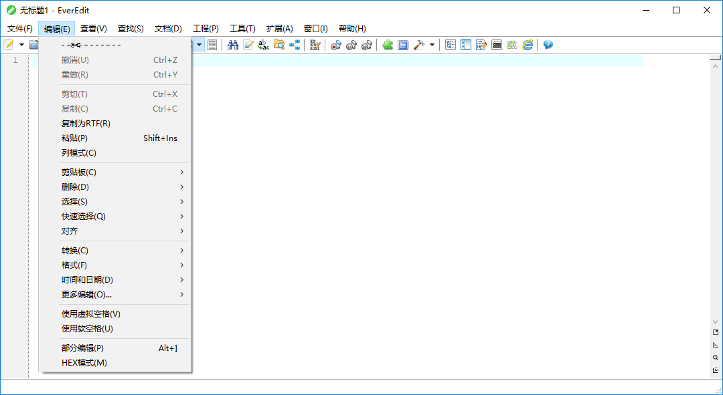The image size is (723, 395).
Task: Click the Internet Explorer browser preview icon
Action: point(528,45)
